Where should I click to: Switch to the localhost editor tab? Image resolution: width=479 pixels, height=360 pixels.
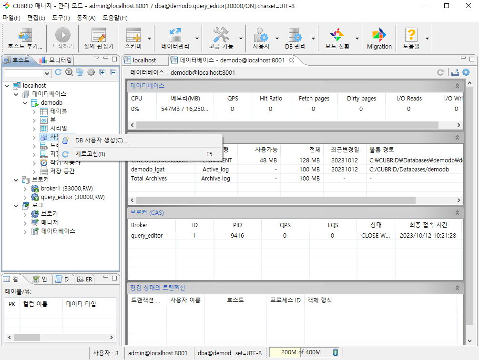pyautogui.click(x=140, y=60)
